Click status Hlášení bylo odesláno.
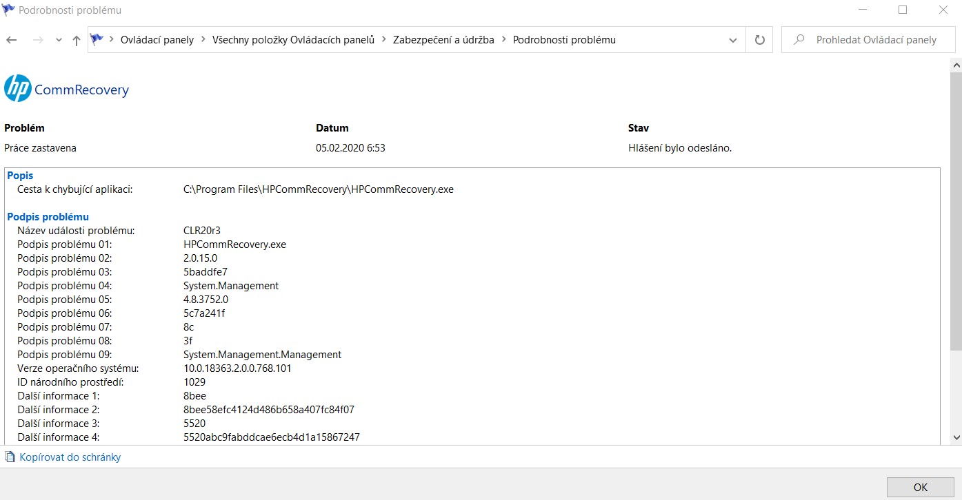The height and width of the screenshot is (500, 962). (x=680, y=148)
